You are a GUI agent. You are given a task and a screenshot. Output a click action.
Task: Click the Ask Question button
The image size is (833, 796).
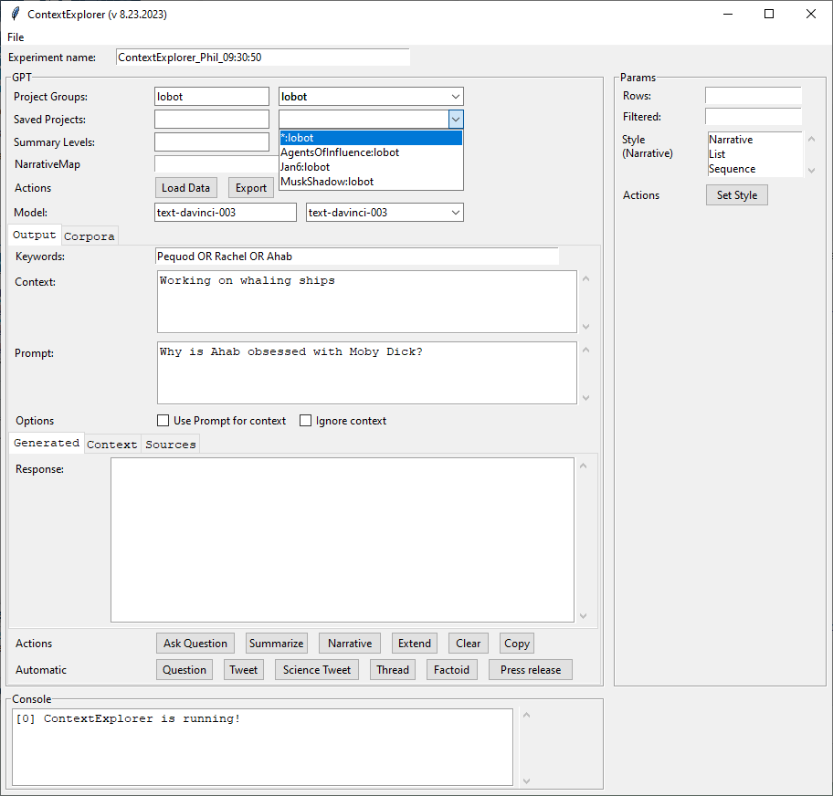pyautogui.click(x=195, y=644)
